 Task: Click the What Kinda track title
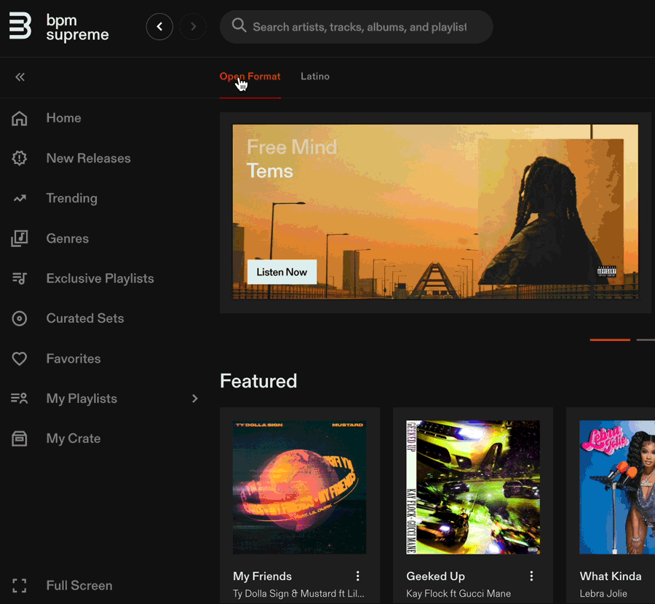tap(611, 576)
